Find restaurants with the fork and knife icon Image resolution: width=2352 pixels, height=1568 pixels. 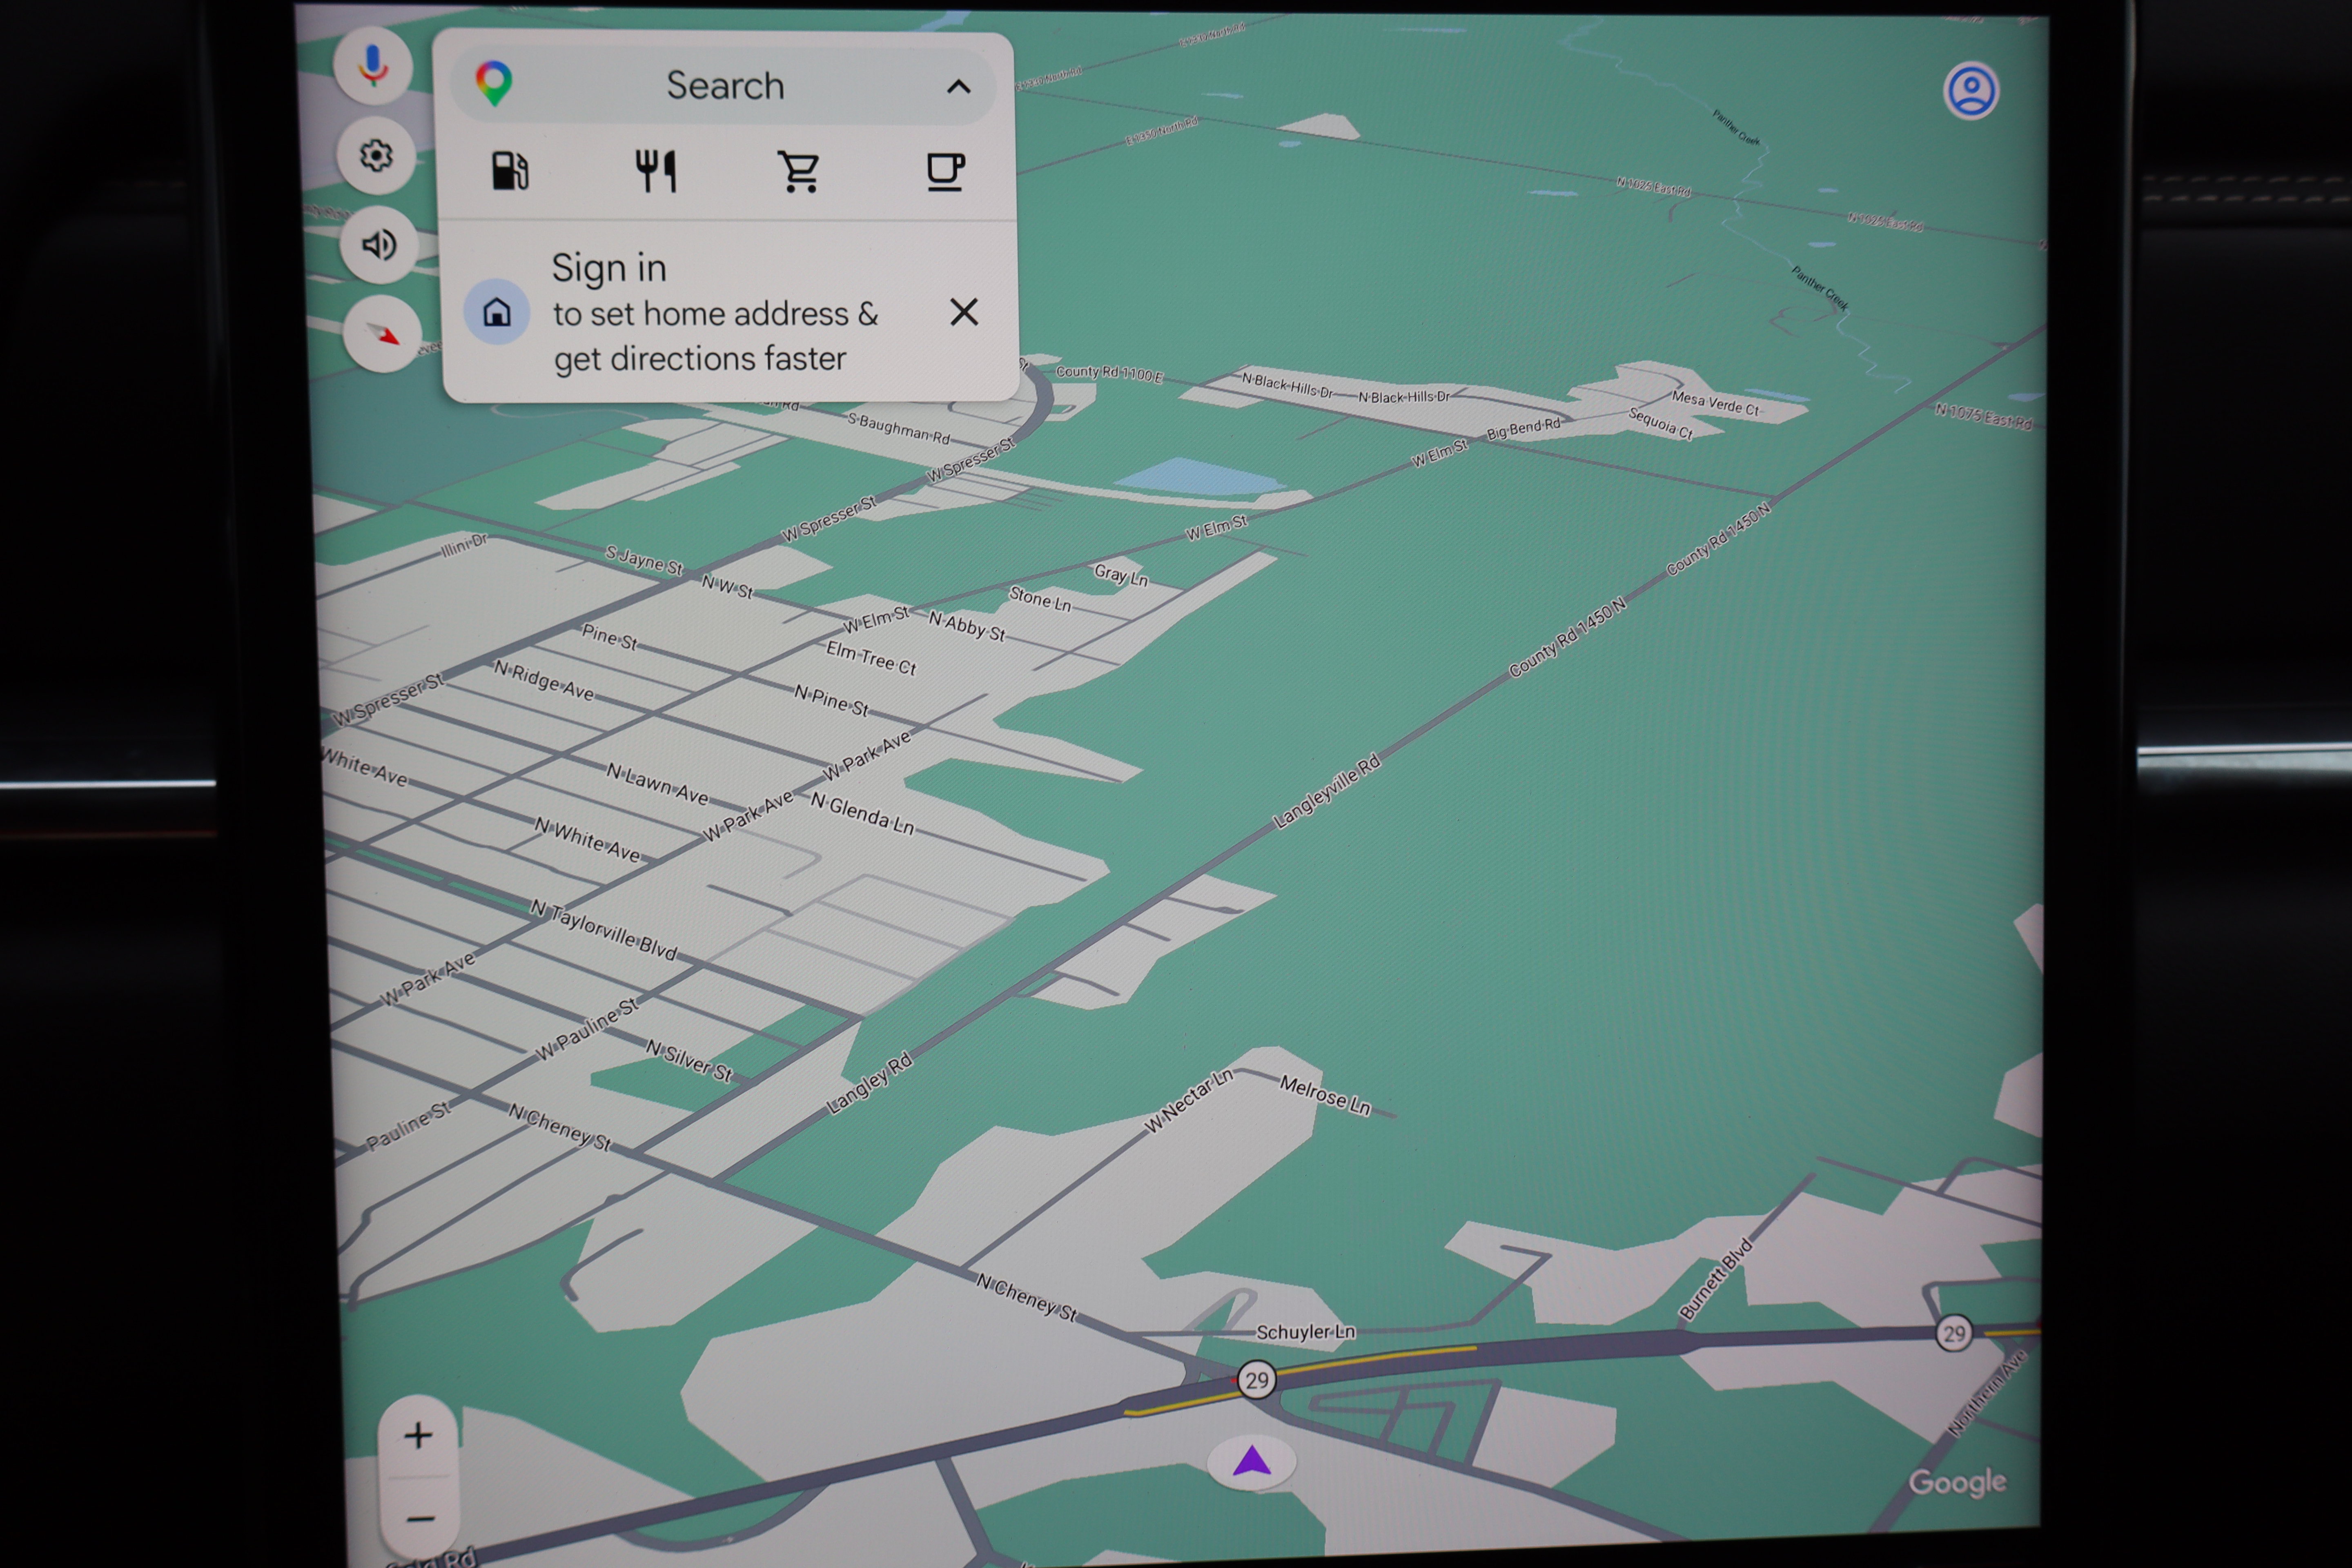pyautogui.click(x=656, y=171)
